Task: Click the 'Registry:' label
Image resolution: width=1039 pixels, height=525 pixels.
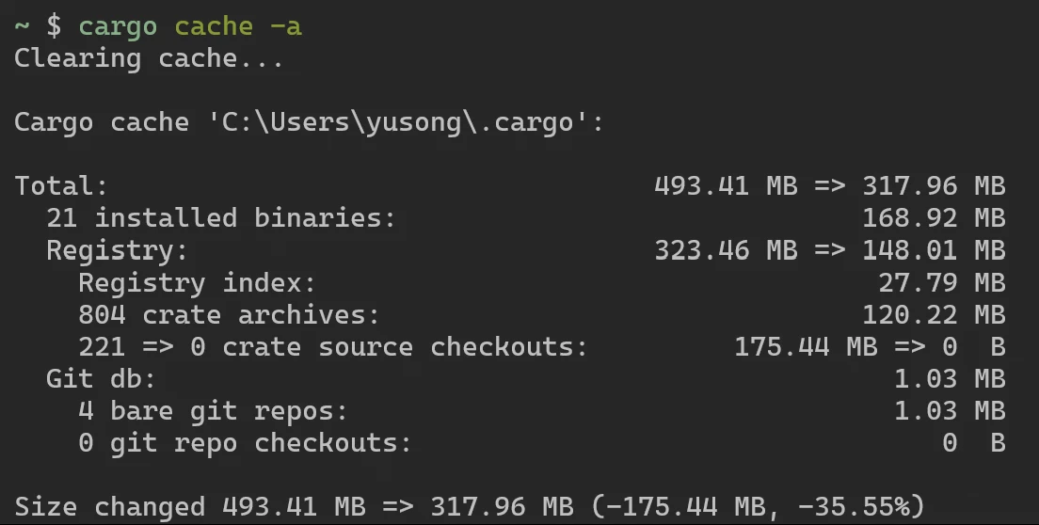Action: pos(117,250)
